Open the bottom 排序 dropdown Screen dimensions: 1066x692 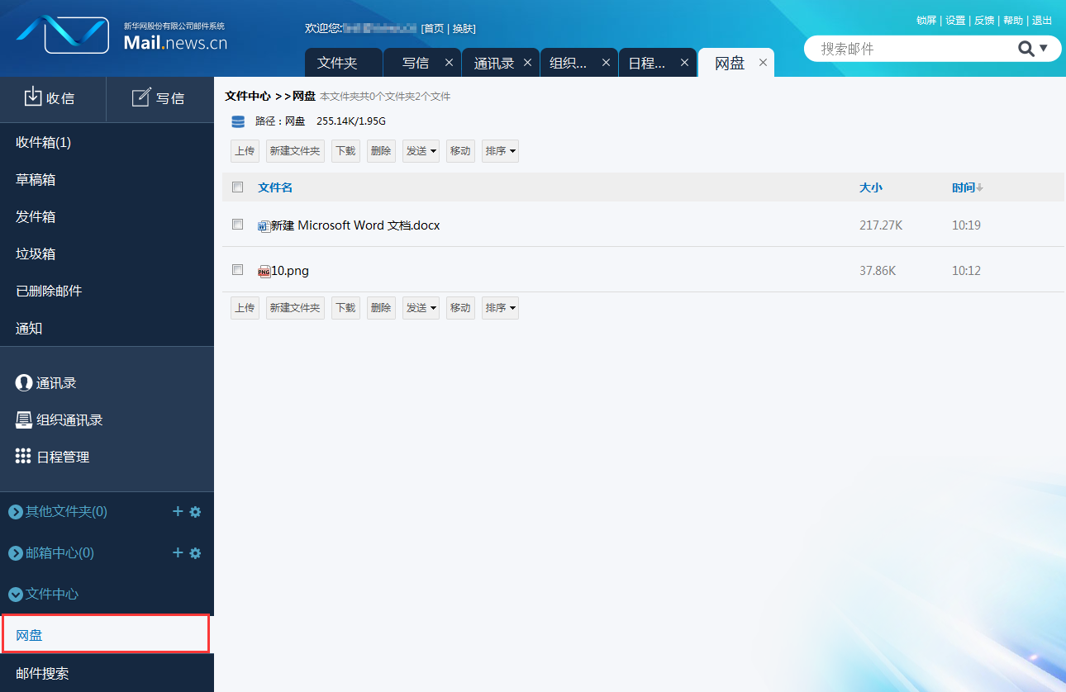(500, 308)
